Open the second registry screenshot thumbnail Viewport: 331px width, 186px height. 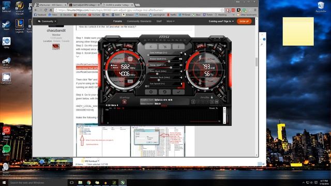click(158, 141)
